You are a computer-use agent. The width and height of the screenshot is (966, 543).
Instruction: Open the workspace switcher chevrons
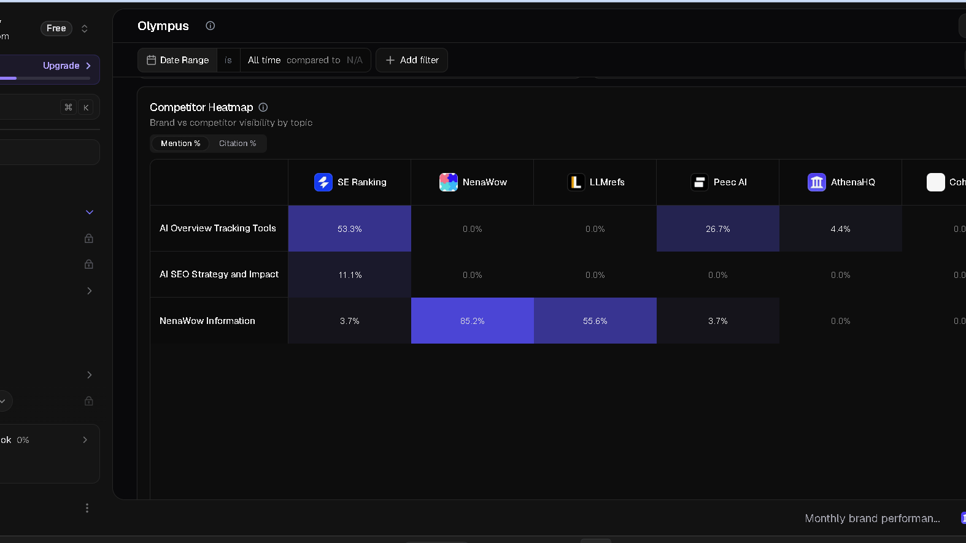pyautogui.click(x=85, y=29)
